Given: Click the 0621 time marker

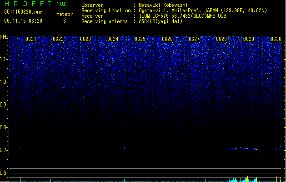Looking at the screenshot, I should click(x=31, y=39).
